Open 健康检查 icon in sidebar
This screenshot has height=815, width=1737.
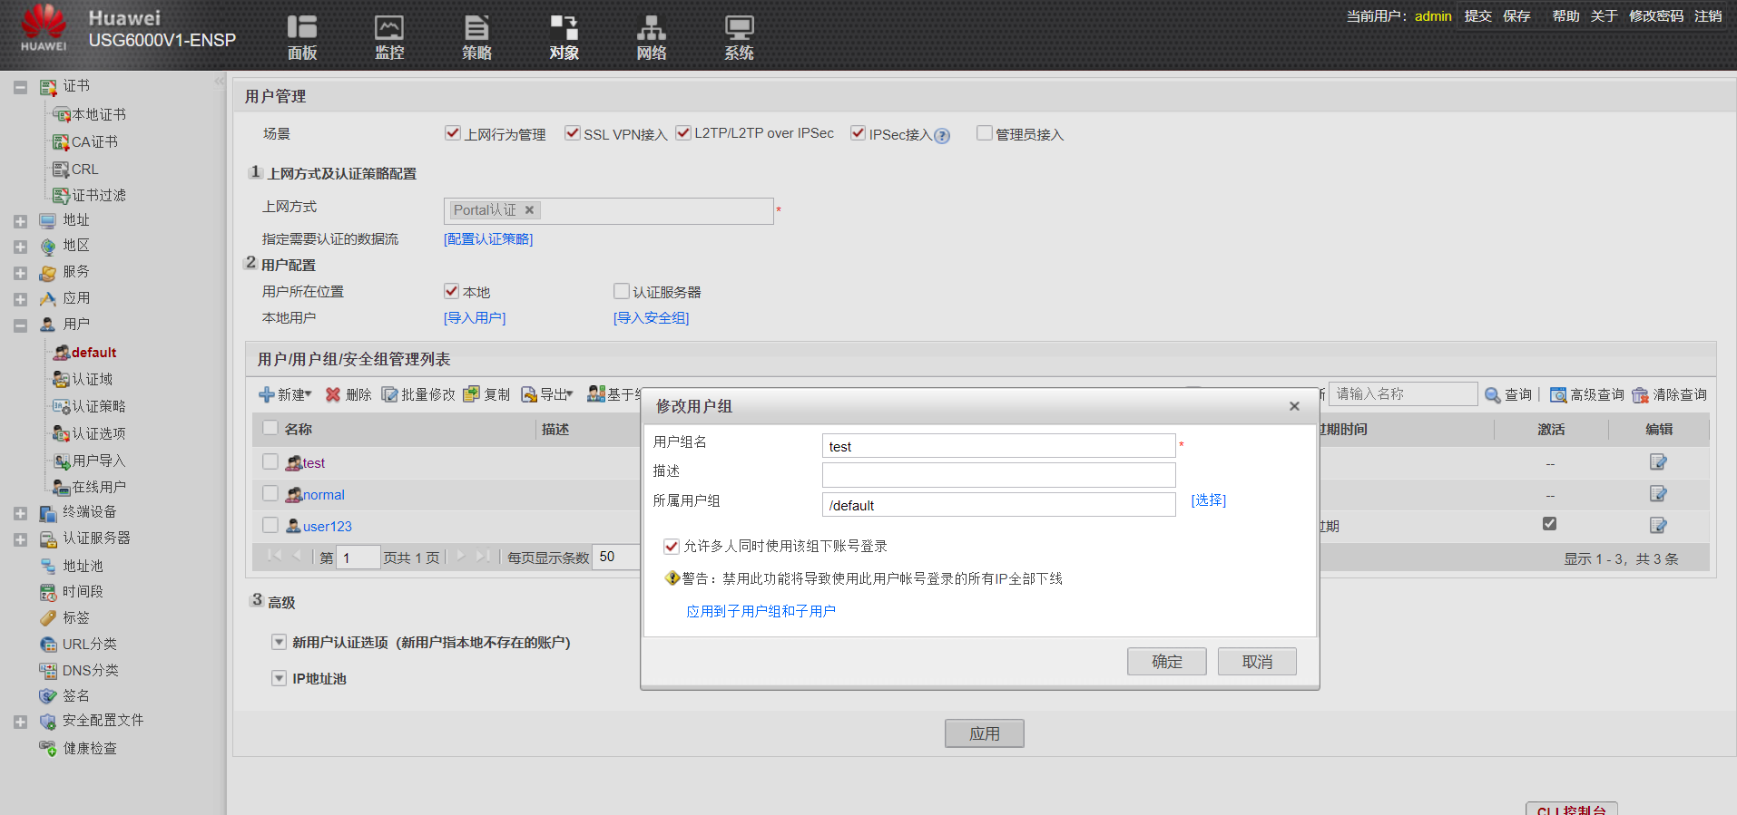click(x=48, y=749)
